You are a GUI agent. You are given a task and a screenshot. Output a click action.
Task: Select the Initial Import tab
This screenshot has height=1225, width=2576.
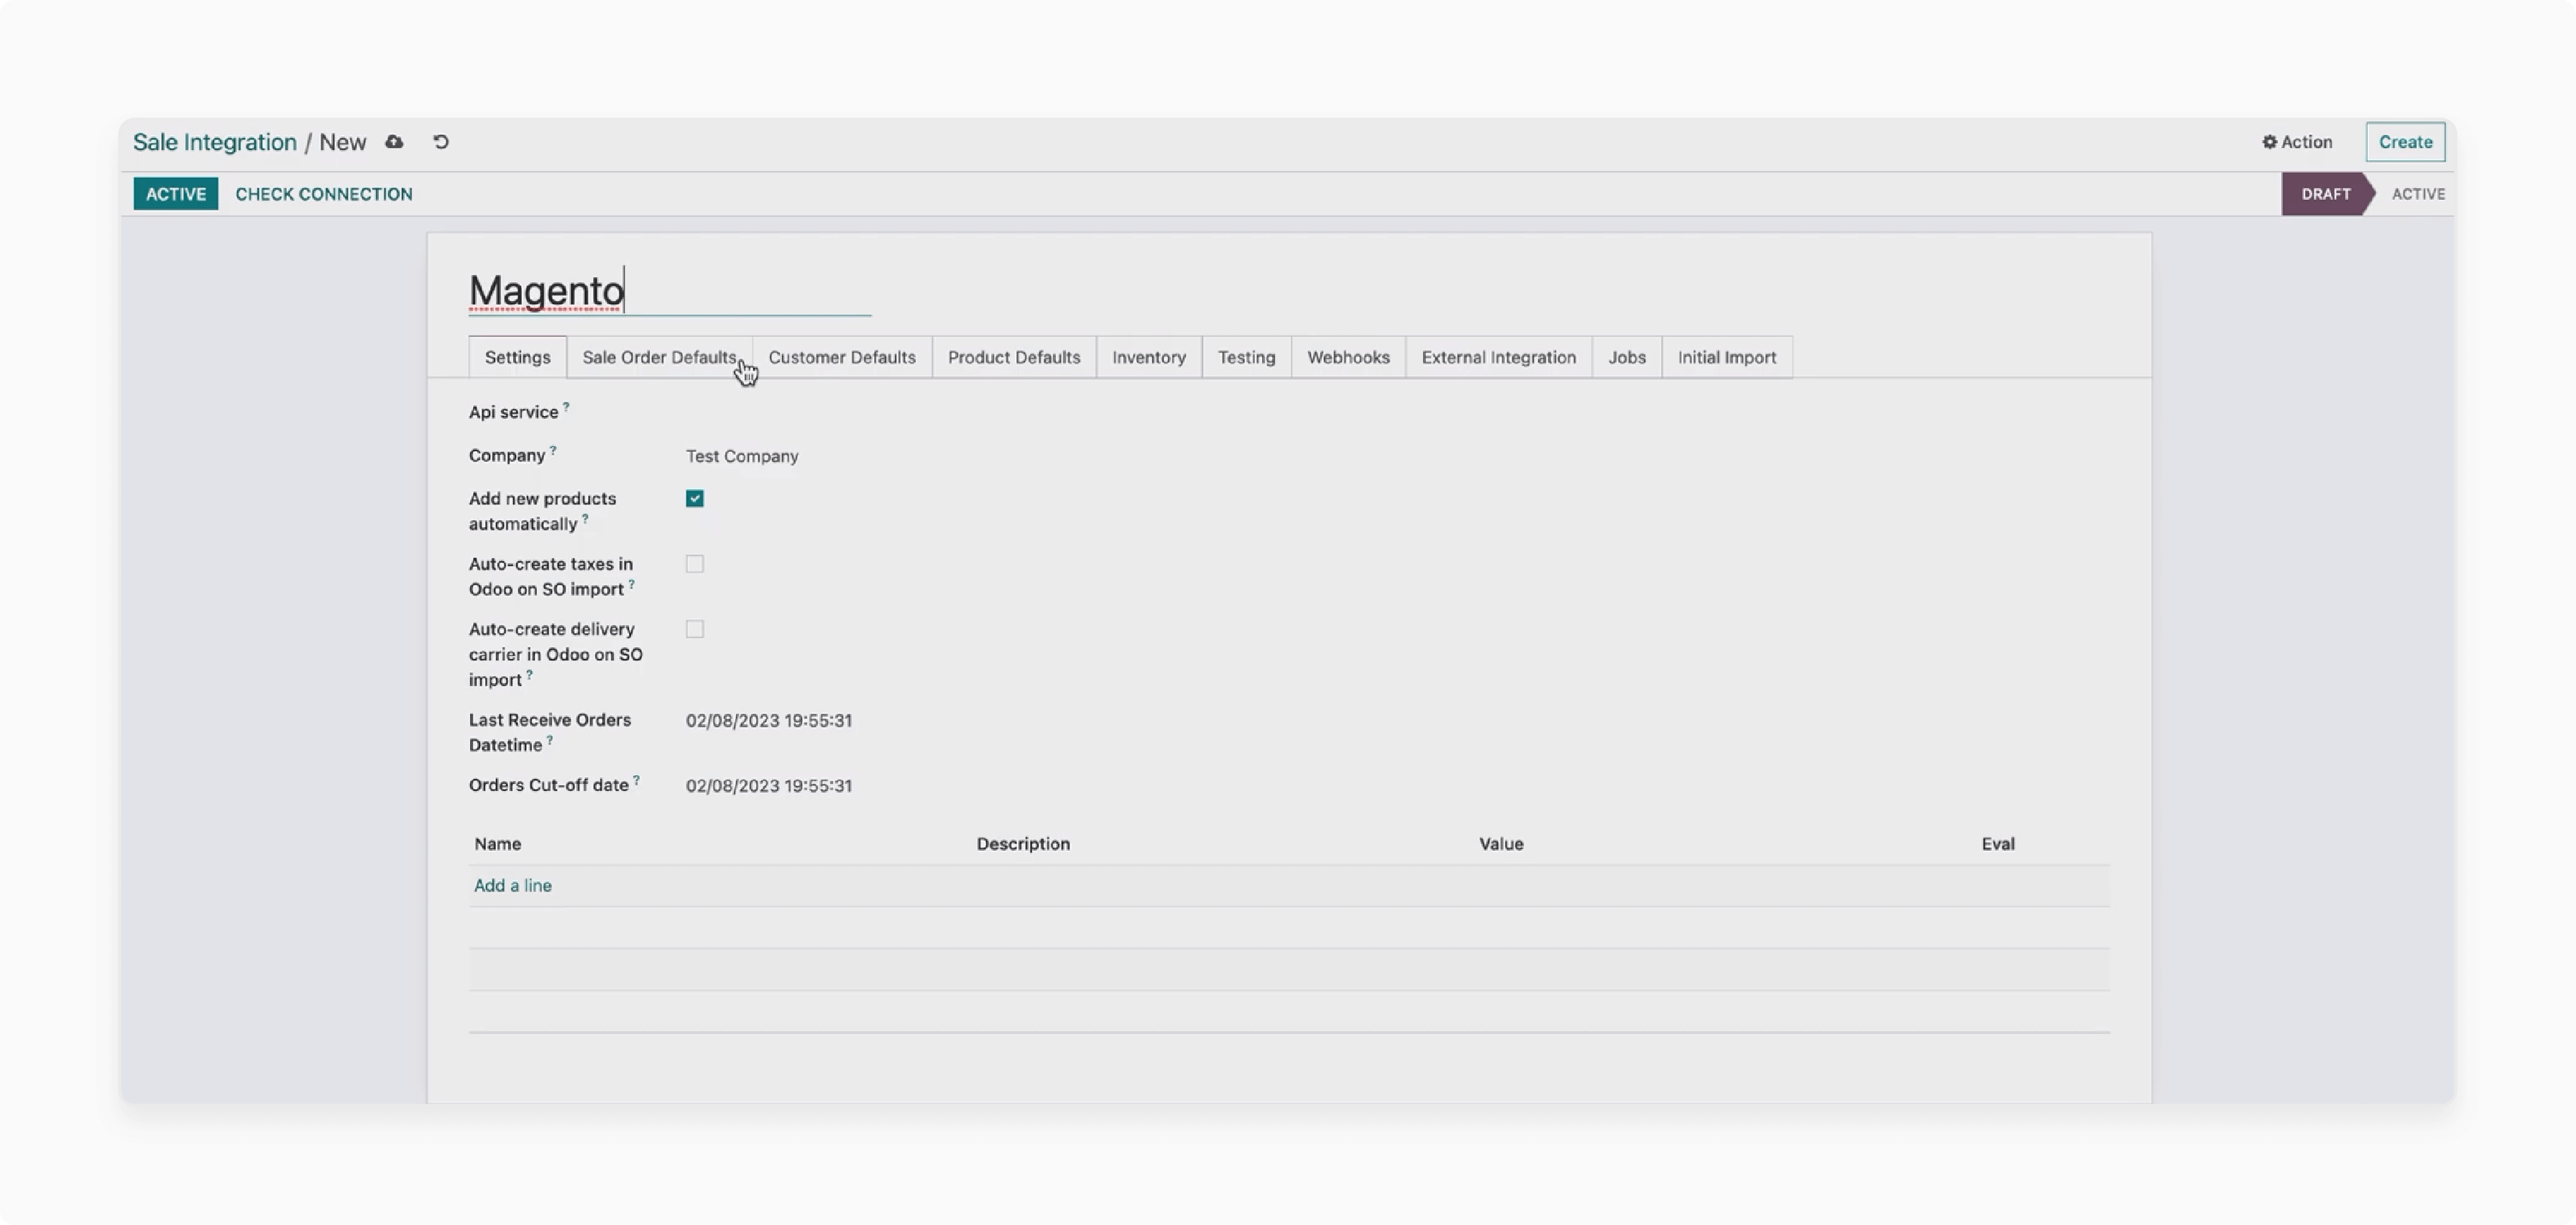(1726, 356)
